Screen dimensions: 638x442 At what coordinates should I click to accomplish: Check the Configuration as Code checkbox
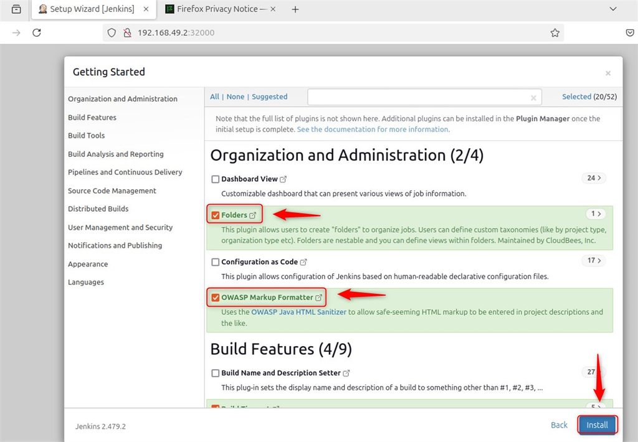[215, 262]
